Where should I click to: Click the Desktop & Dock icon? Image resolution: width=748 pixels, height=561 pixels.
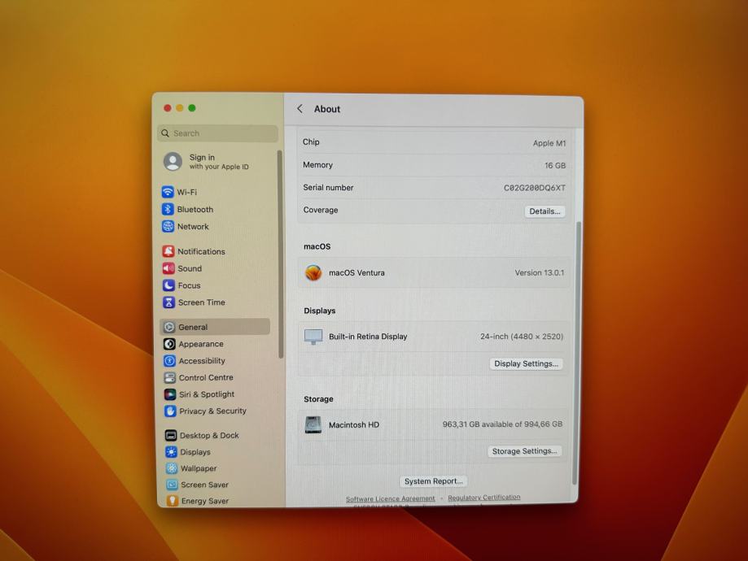click(x=171, y=435)
